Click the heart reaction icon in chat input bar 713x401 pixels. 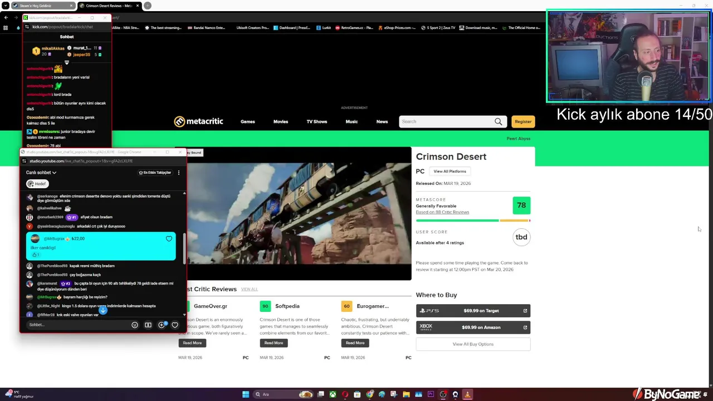(x=175, y=325)
